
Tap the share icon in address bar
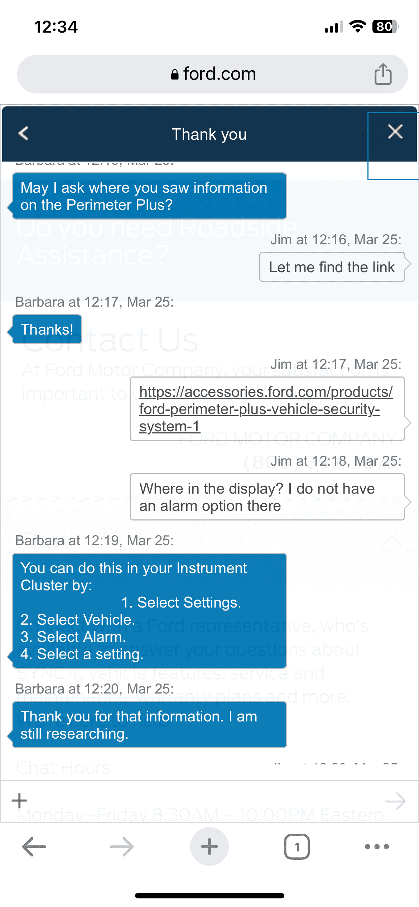click(383, 74)
